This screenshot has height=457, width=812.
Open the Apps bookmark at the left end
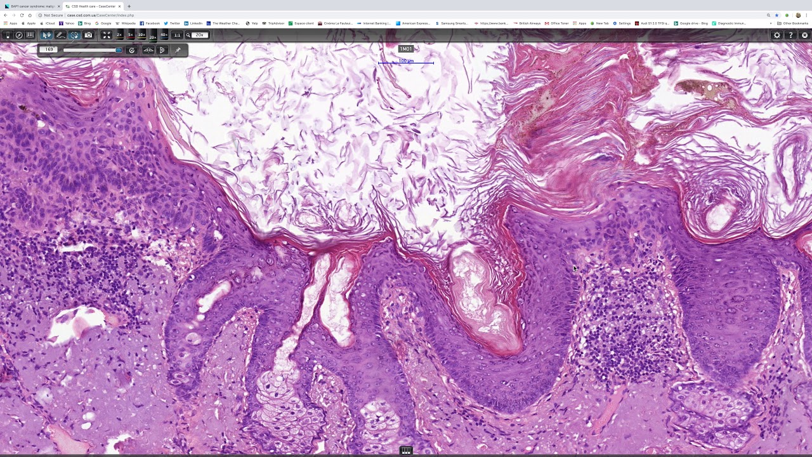click(x=10, y=23)
